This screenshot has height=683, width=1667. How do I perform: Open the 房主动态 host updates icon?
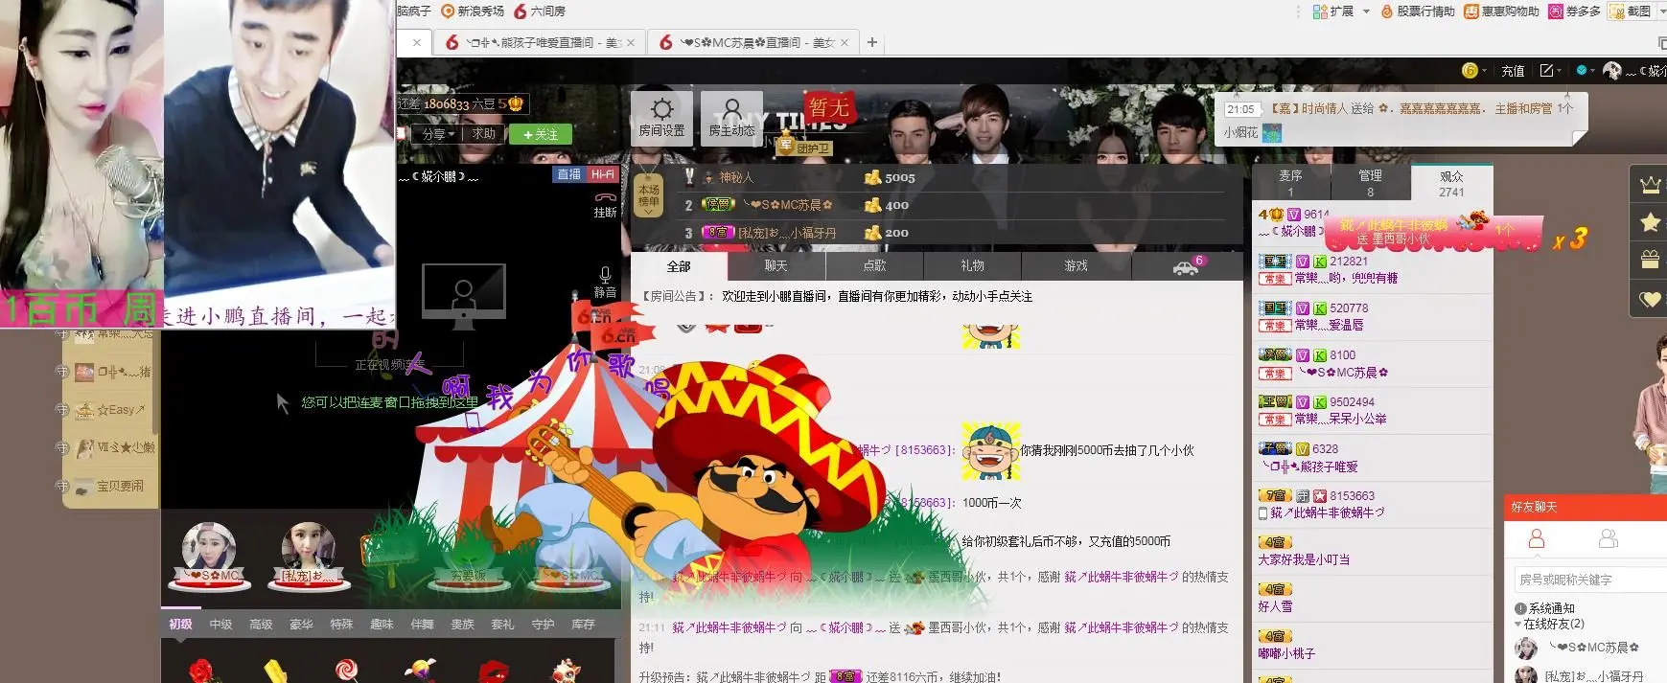click(731, 118)
